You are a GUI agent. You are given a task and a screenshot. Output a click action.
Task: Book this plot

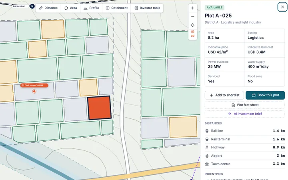pyautogui.click(x=265, y=95)
